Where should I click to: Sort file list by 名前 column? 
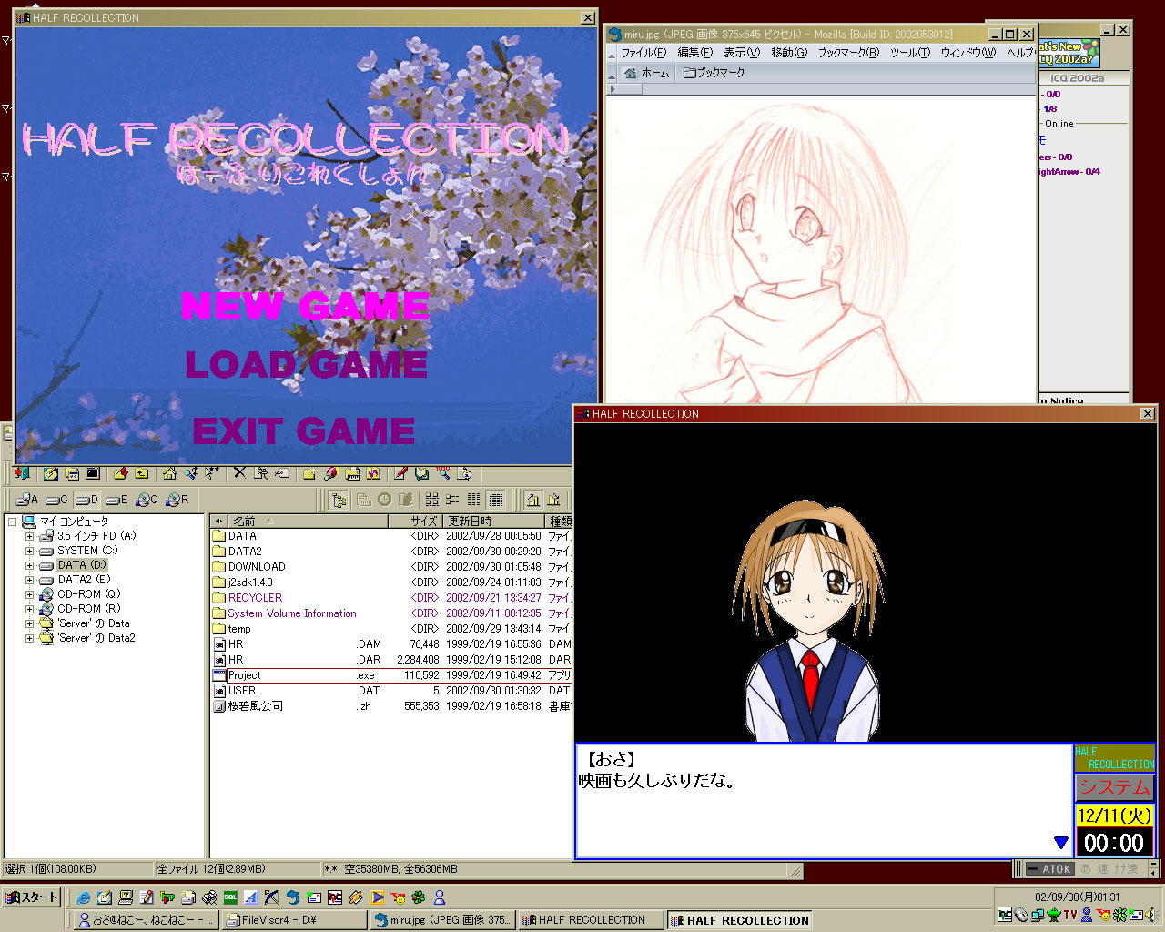[307, 522]
